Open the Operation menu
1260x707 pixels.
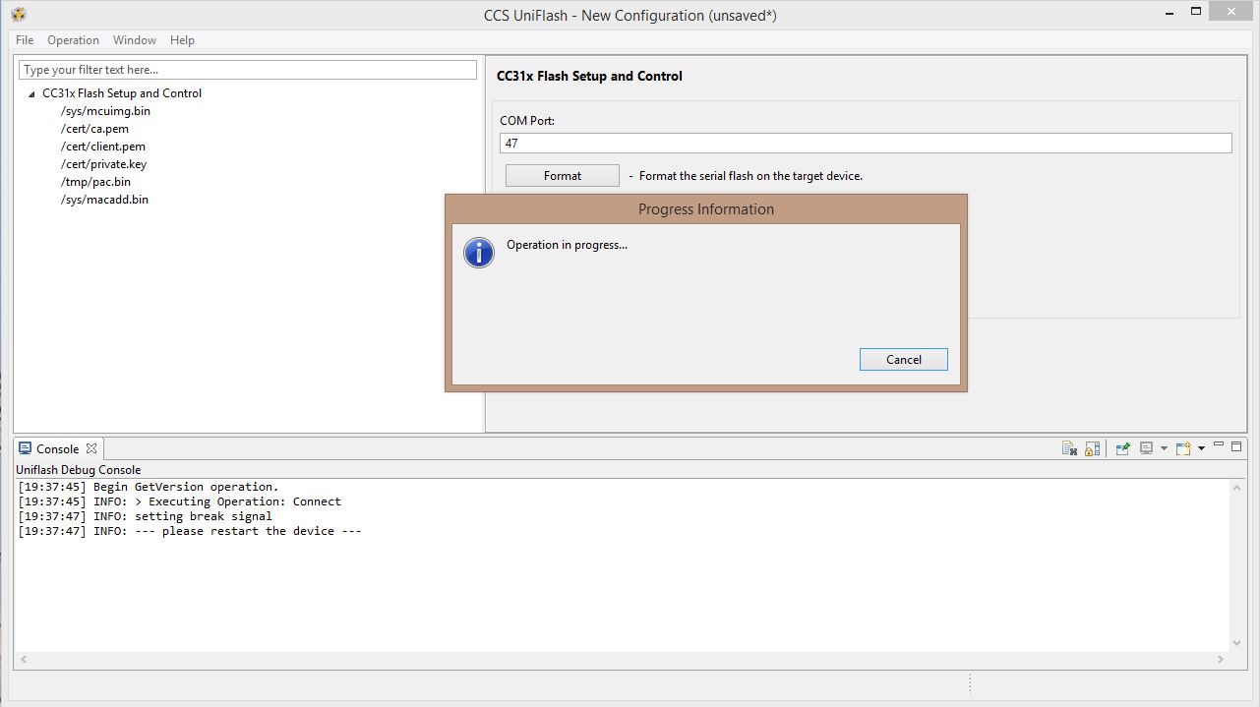73,40
